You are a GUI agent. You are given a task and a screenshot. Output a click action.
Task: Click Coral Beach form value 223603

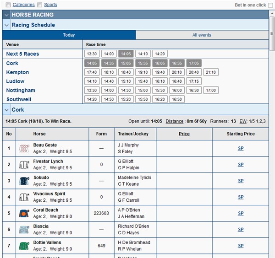click(x=101, y=213)
